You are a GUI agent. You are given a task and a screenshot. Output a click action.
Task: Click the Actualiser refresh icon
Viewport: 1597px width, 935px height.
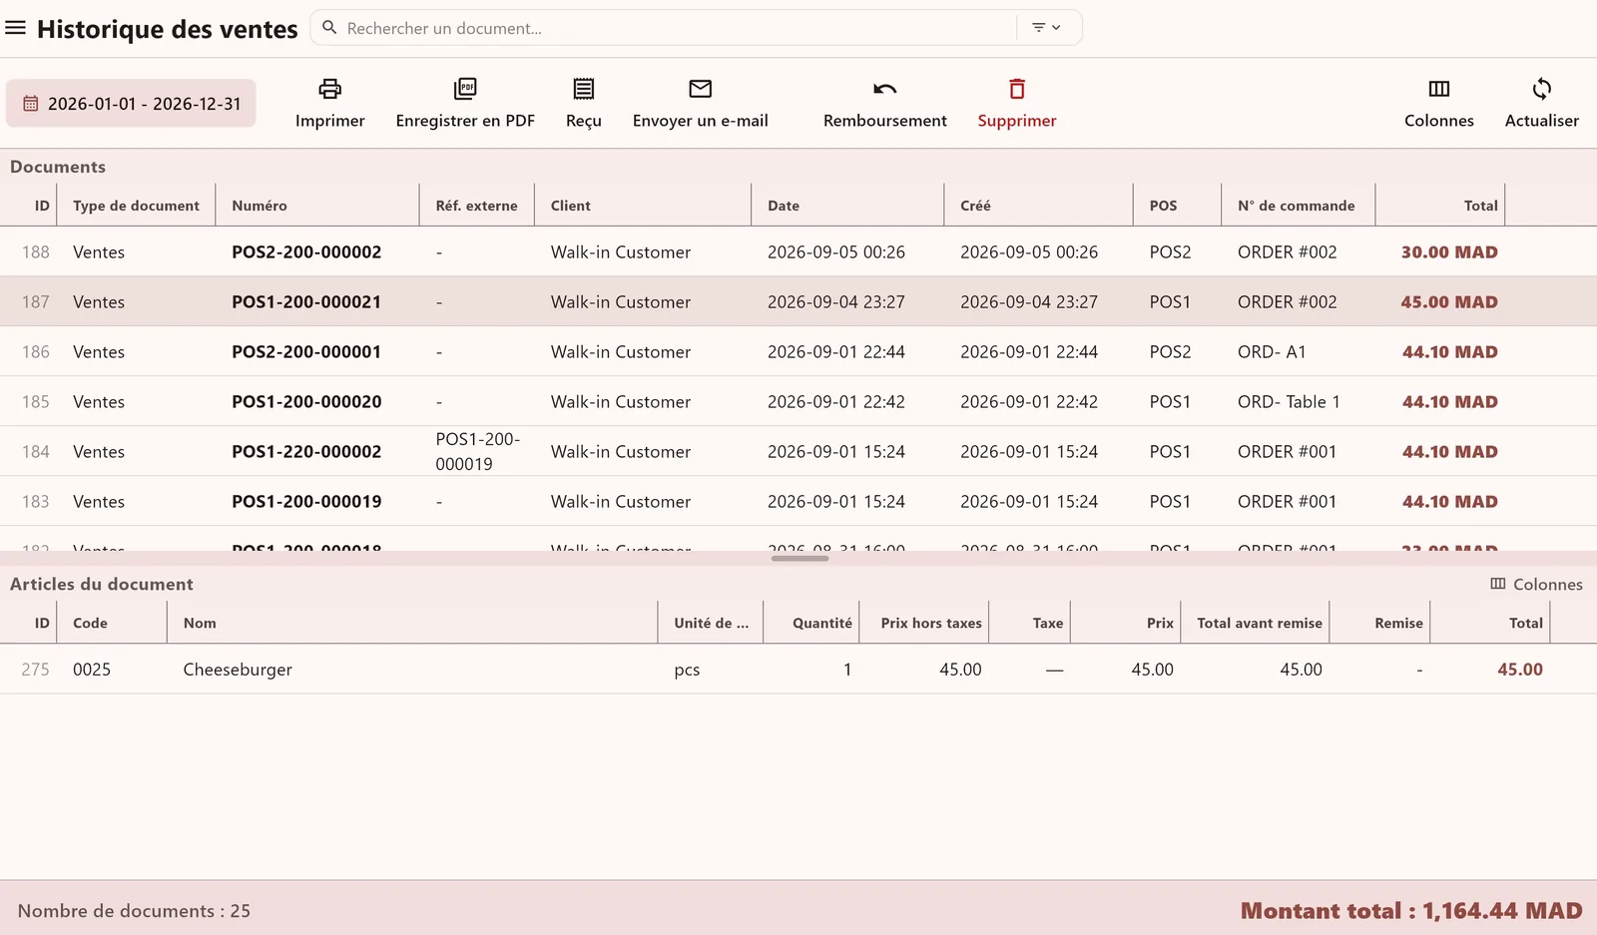click(1542, 89)
